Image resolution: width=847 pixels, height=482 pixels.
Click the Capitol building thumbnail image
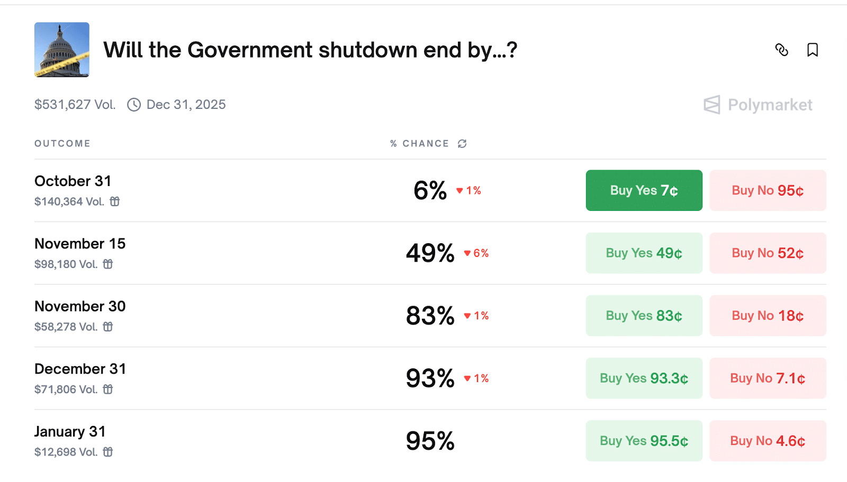[x=62, y=50]
